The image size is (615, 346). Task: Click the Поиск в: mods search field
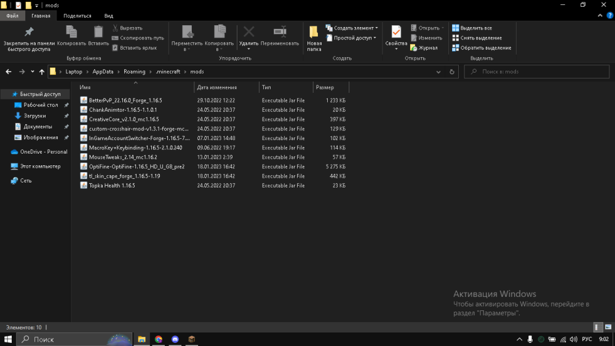pos(536,72)
